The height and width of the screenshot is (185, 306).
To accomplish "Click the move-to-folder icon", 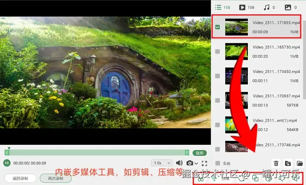I will [x=288, y=163].
